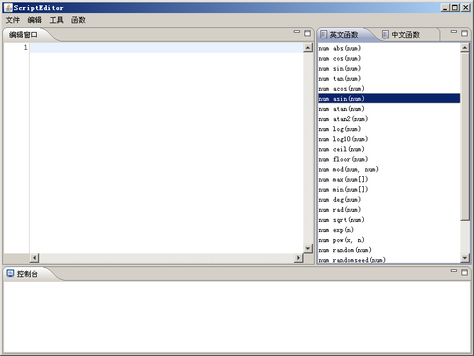Image resolution: width=474 pixels, height=356 pixels.
Task: Select 'num min(num[])' function
Action: click(x=389, y=189)
